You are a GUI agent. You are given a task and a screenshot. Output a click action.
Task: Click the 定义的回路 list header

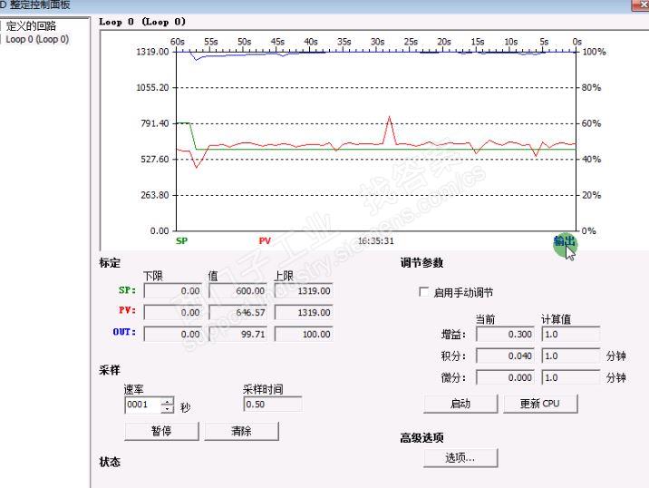(x=31, y=26)
